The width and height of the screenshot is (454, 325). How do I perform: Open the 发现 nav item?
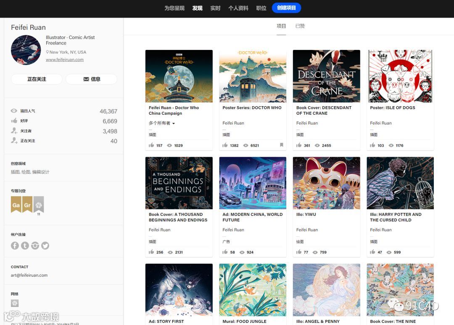[198, 8]
